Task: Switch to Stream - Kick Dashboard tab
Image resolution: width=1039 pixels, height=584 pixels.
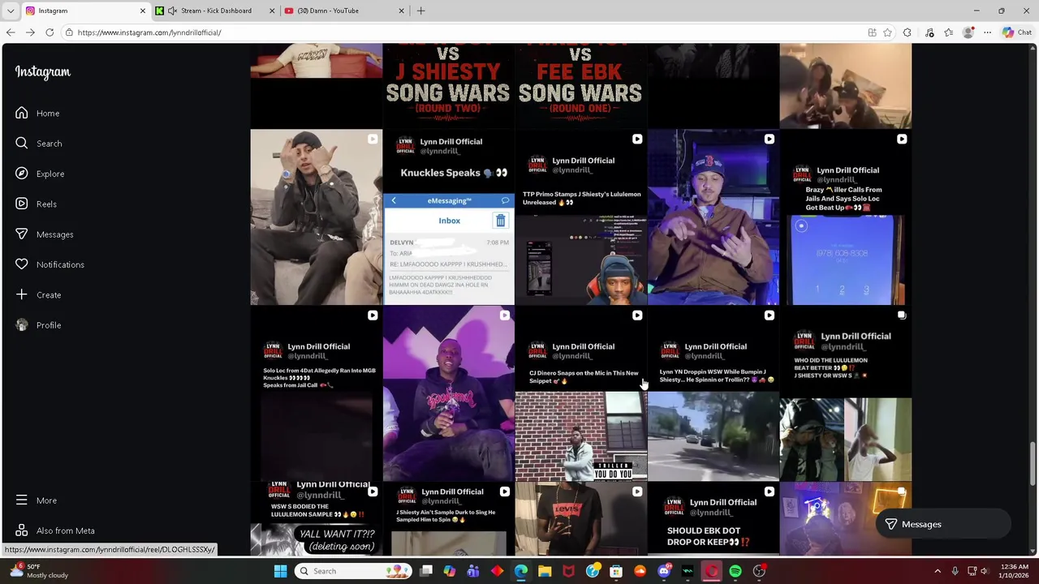Action: click(x=215, y=11)
